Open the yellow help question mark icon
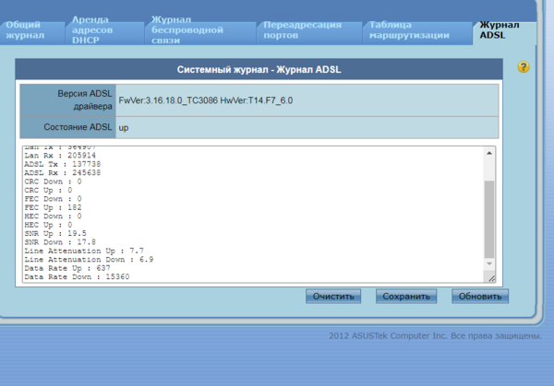The height and width of the screenshot is (386, 554). point(524,67)
